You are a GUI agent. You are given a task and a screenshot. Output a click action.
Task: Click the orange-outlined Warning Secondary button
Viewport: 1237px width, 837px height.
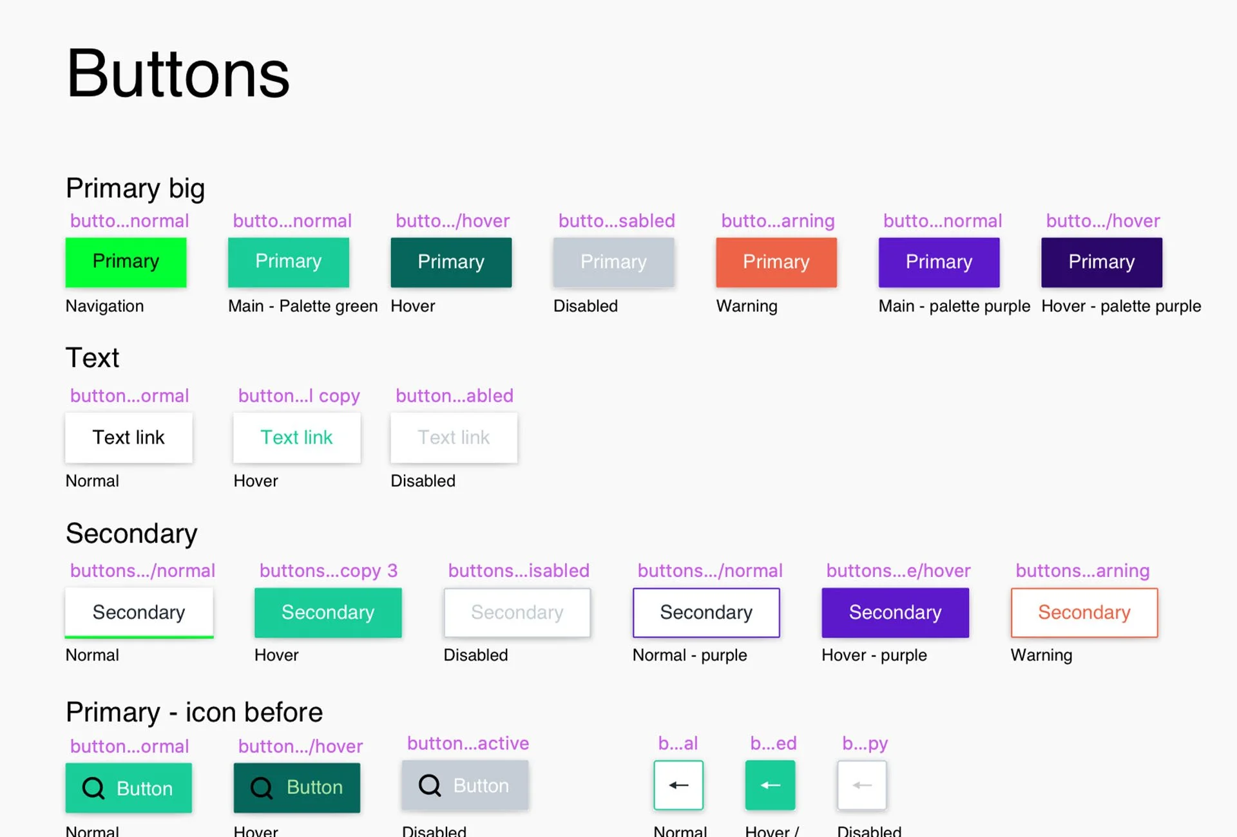coord(1084,612)
